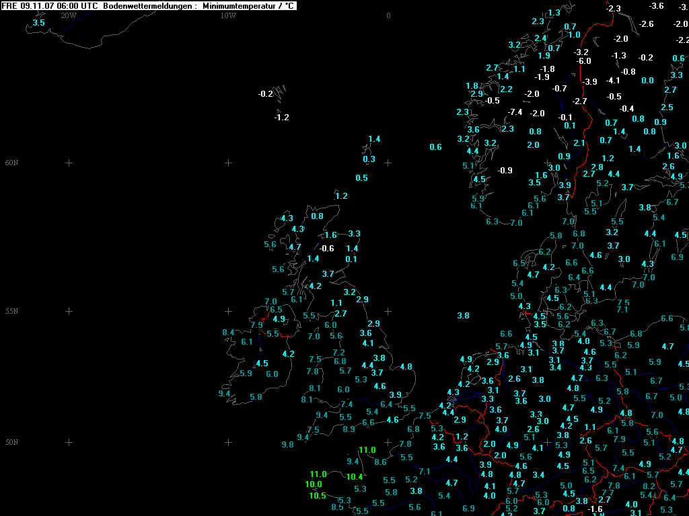Image resolution: width=689 pixels, height=516 pixels.
Task: Click the 60N latitude label
Action: point(12,163)
